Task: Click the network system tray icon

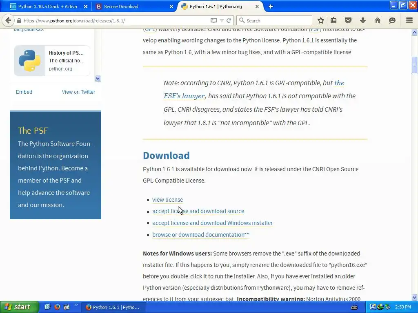Action: tap(380, 307)
